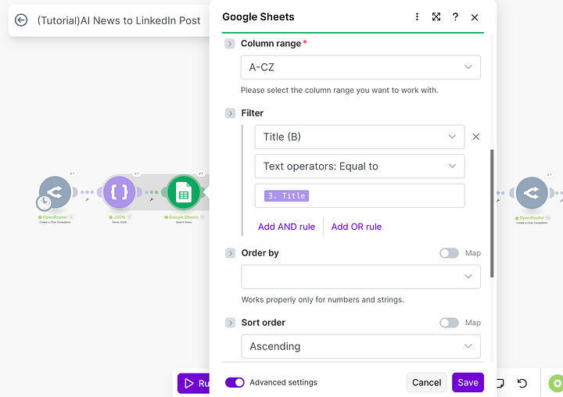Open the Google Sheets panel three-dot menu
563x397 pixels.
(x=417, y=17)
